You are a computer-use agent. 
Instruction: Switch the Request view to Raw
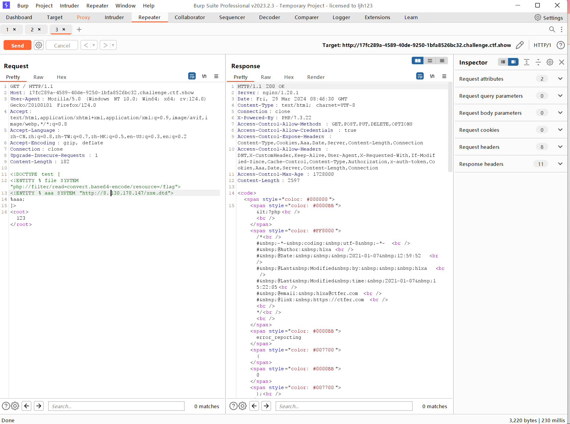coord(38,77)
